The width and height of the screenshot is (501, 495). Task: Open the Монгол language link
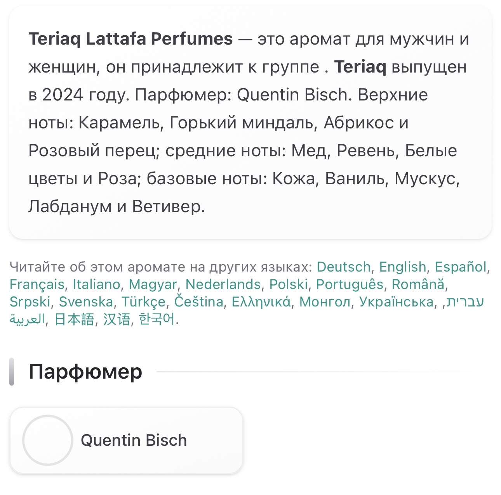pos(325,302)
